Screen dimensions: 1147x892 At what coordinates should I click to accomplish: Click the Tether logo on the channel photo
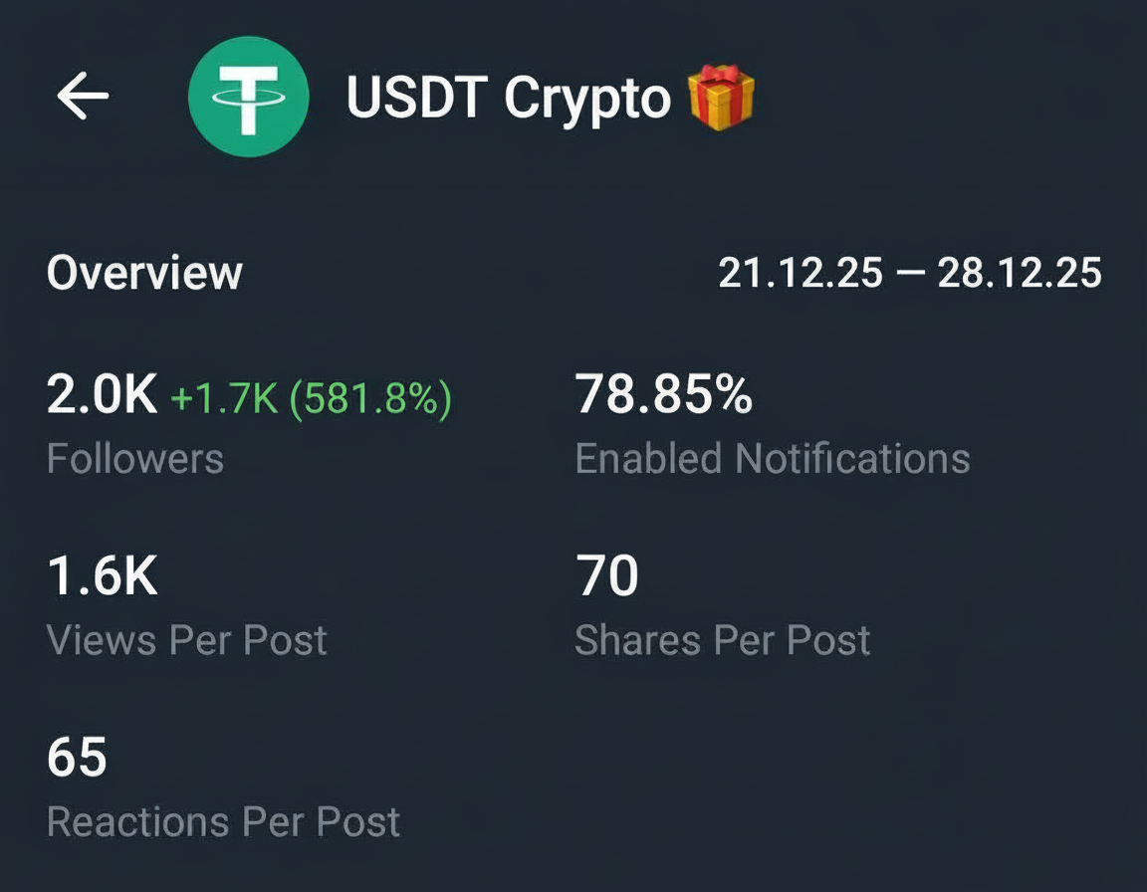point(250,96)
